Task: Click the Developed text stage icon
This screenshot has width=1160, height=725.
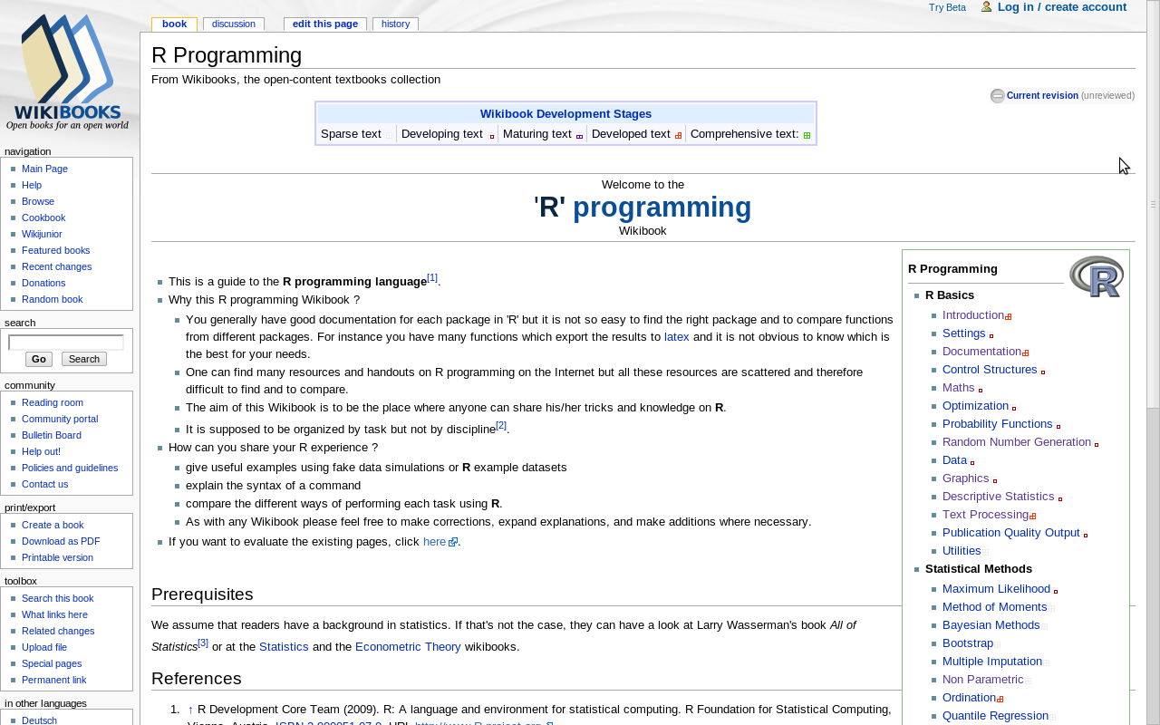Action: coord(678,136)
